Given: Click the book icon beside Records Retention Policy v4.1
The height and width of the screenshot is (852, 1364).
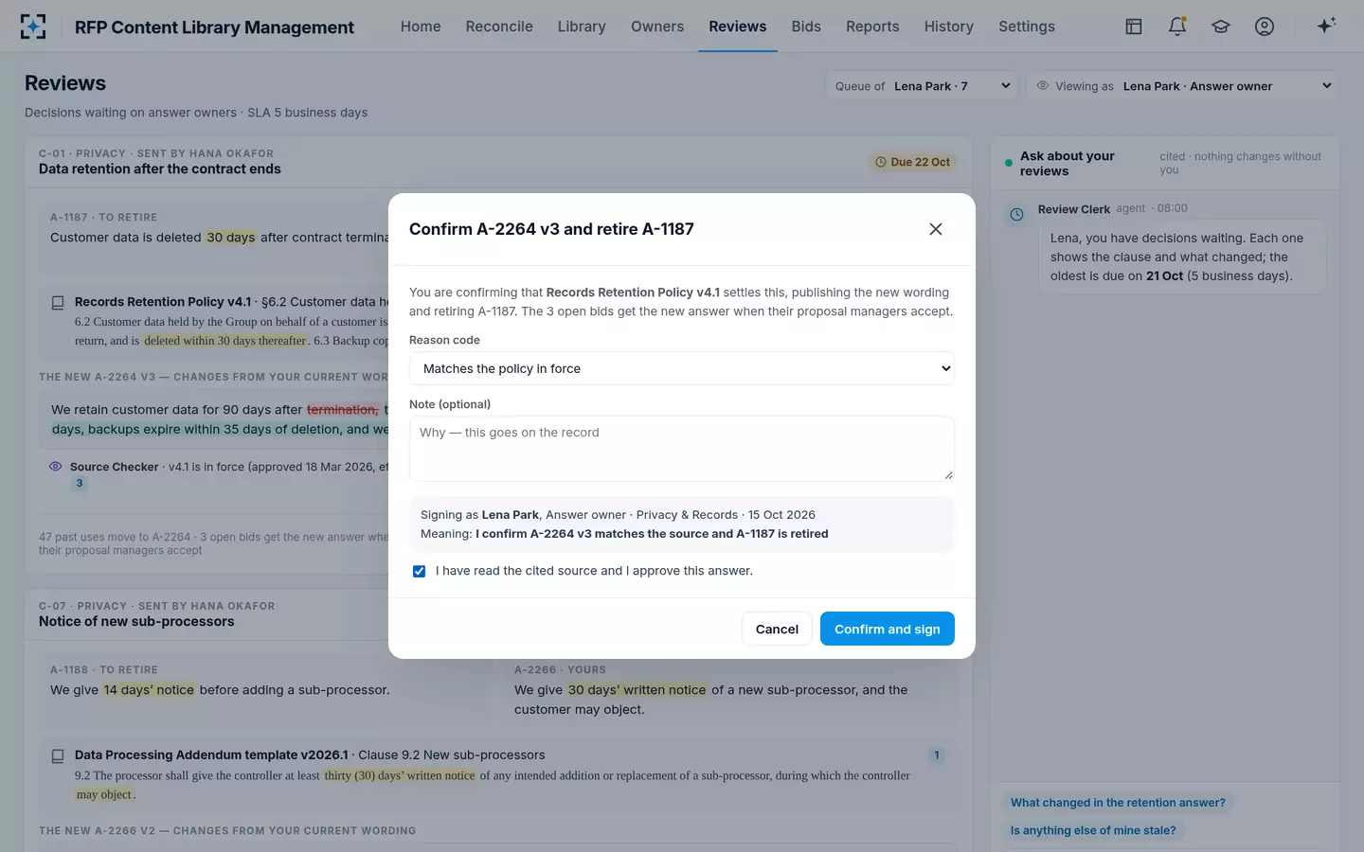Looking at the screenshot, I should tap(58, 303).
